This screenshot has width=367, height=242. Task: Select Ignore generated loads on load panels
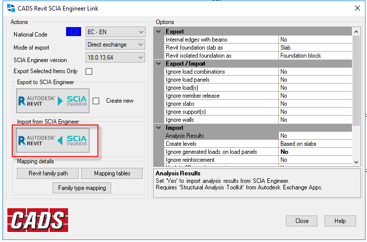[258, 152]
